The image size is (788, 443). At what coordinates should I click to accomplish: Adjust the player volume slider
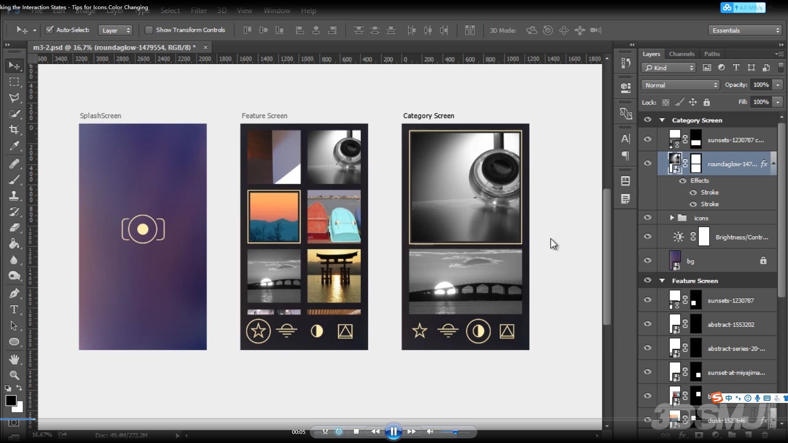(455, 432)
